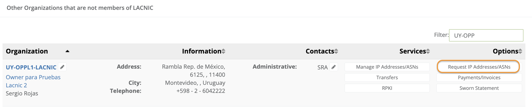Sort by the Organization column arrow
Screen dimensions: 532x107
[x=67, y=51]
